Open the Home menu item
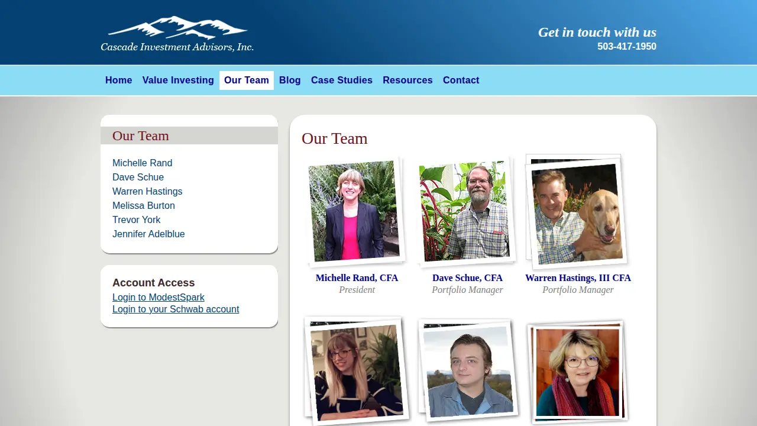This screenshot has width=757, height=426. click(119, 80)
